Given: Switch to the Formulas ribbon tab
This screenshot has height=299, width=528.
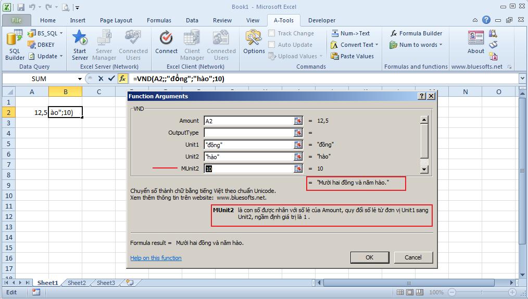Looking at the screenshot, I should point(159,20).
